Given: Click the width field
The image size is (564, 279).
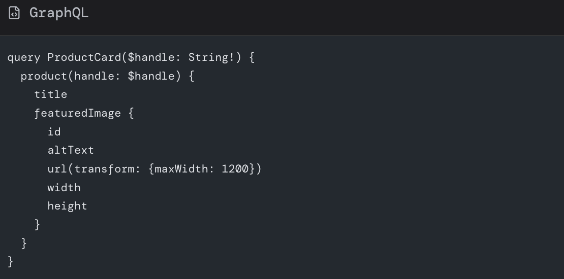Looking at the screenshot, I should click(x=64, y=188).
